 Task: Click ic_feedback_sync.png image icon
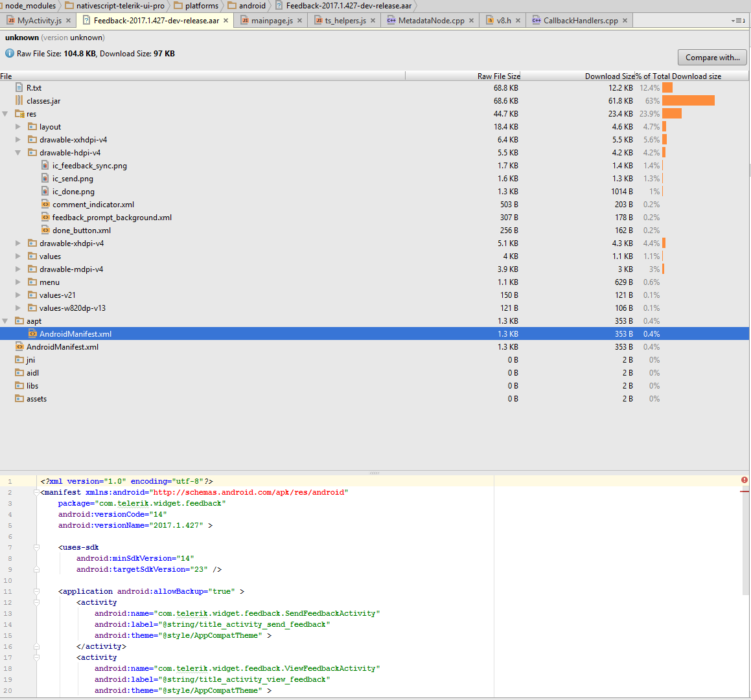coord(45,165)
